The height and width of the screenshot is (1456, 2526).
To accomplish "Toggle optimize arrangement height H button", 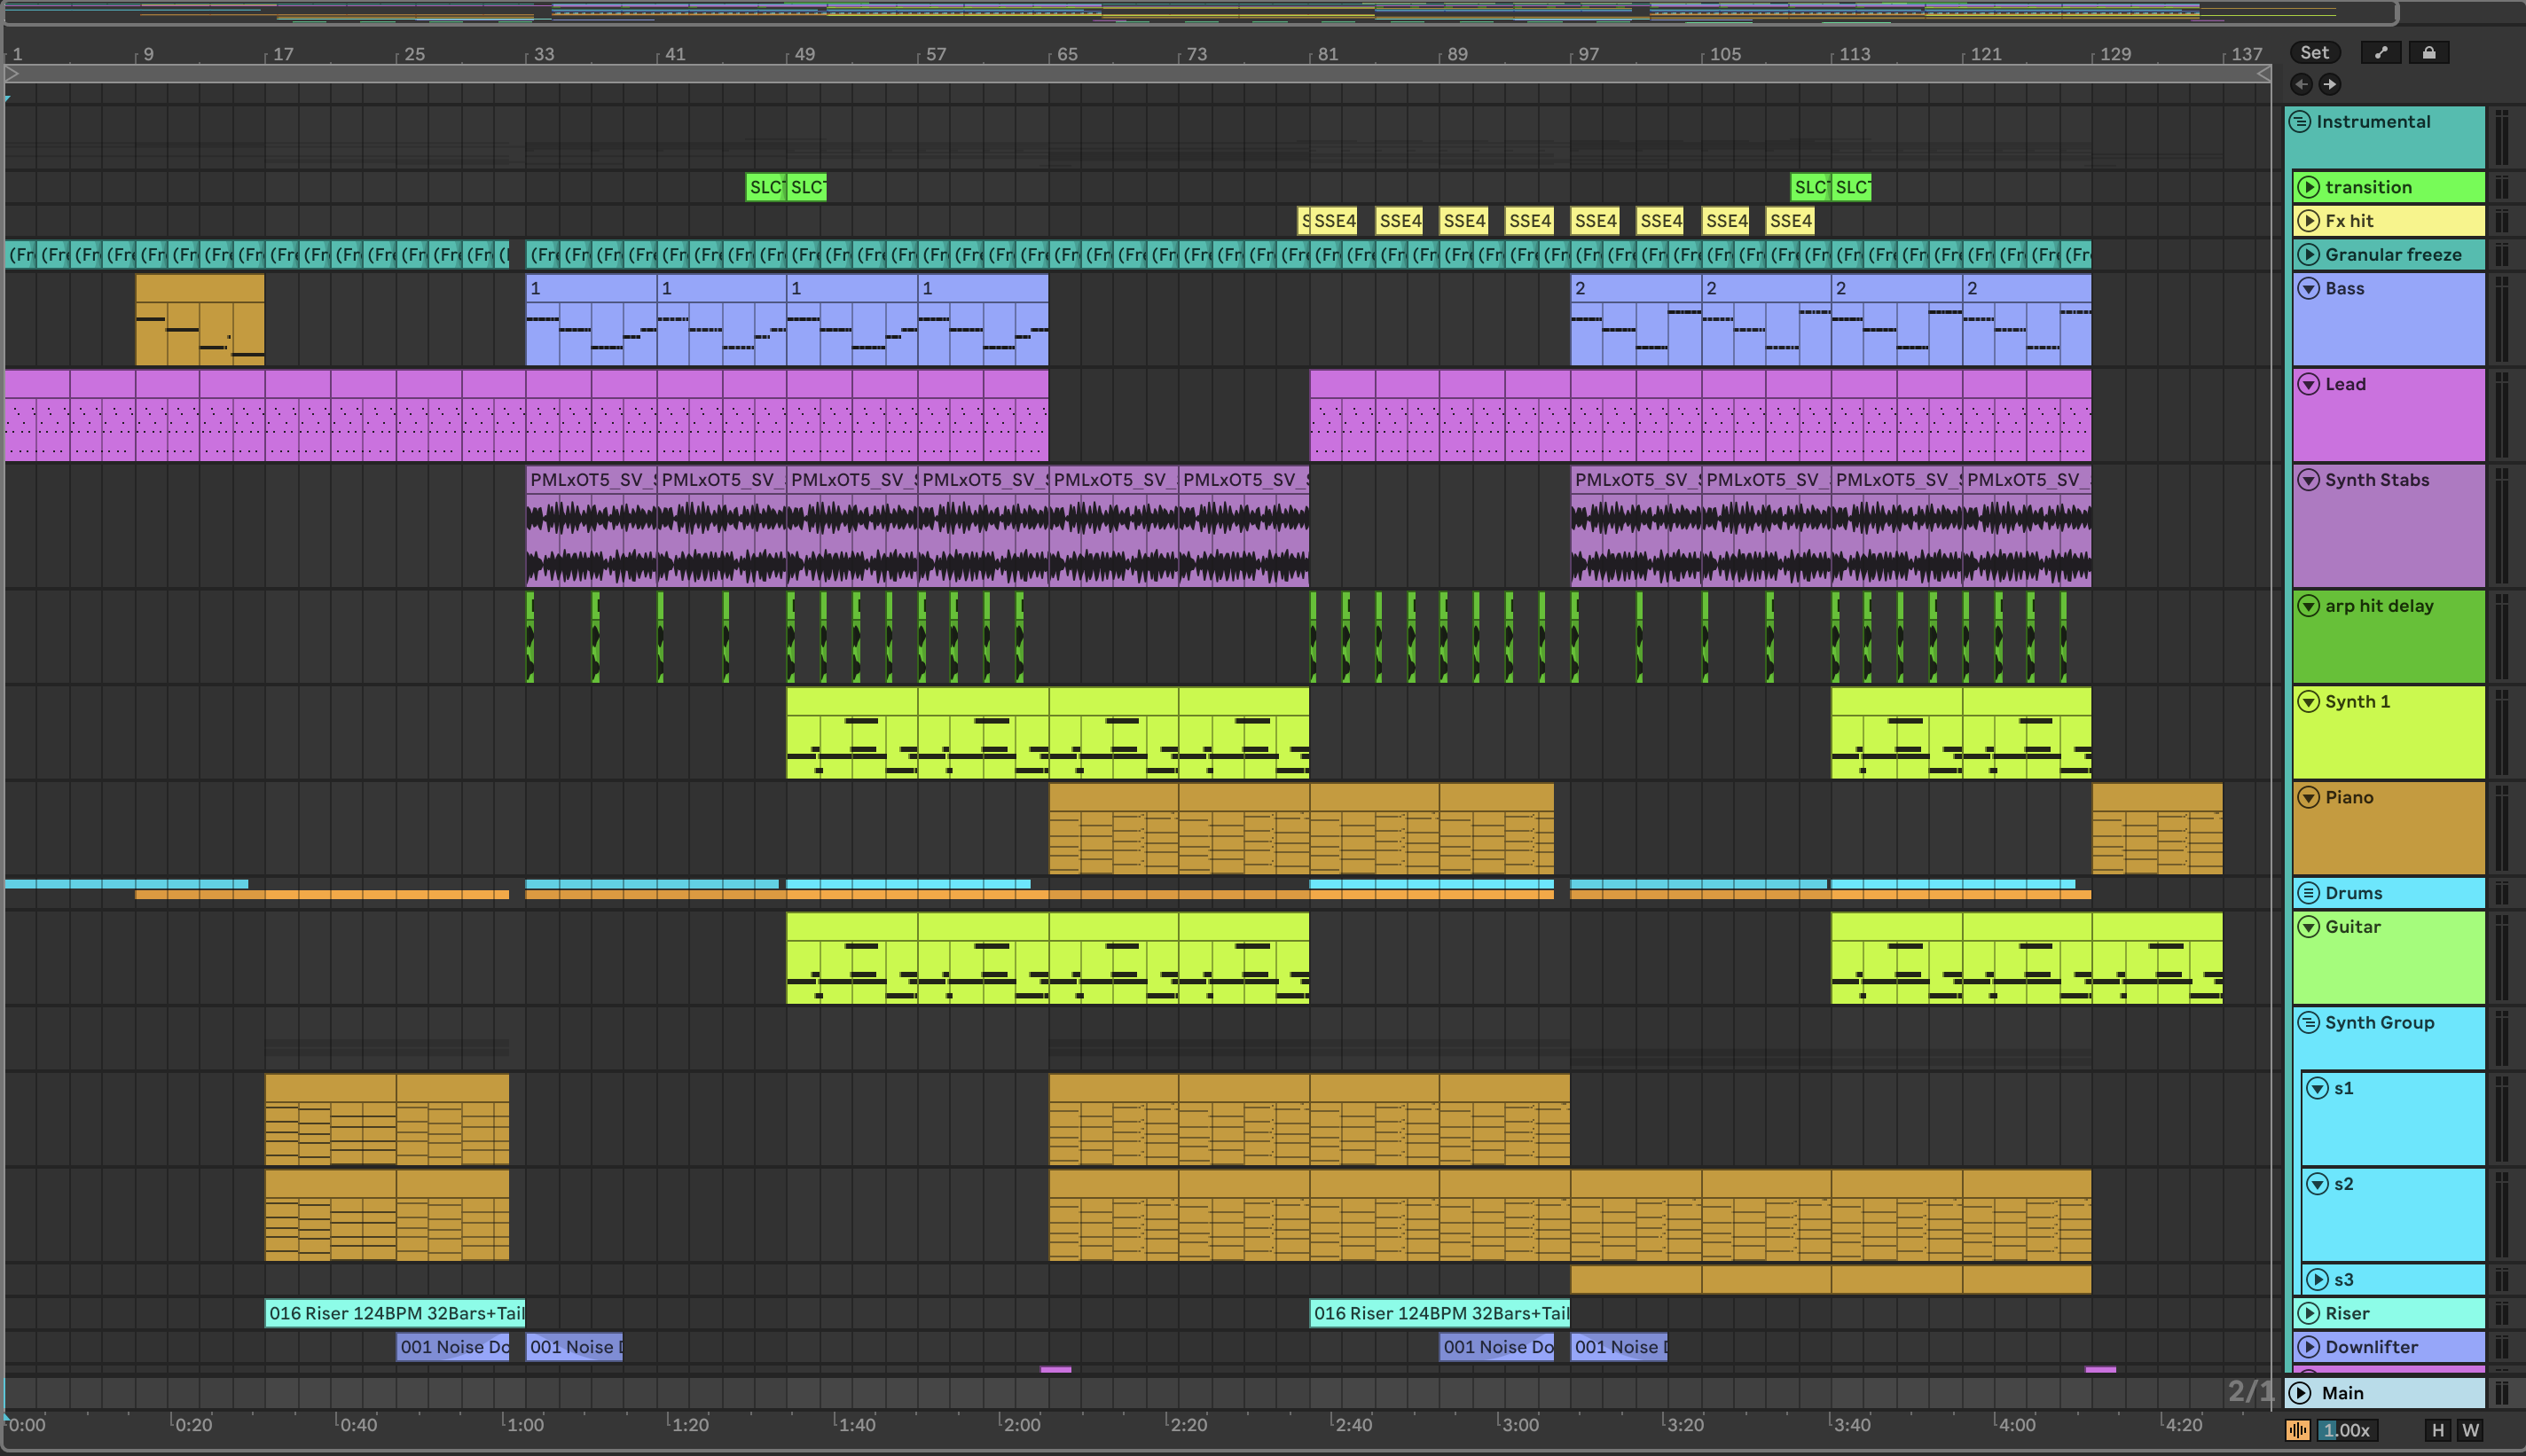I will [2437, 1430].
